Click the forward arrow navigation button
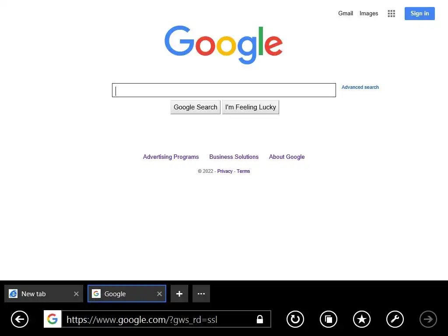This screenshot has width=448, height=336. point(428,319)
